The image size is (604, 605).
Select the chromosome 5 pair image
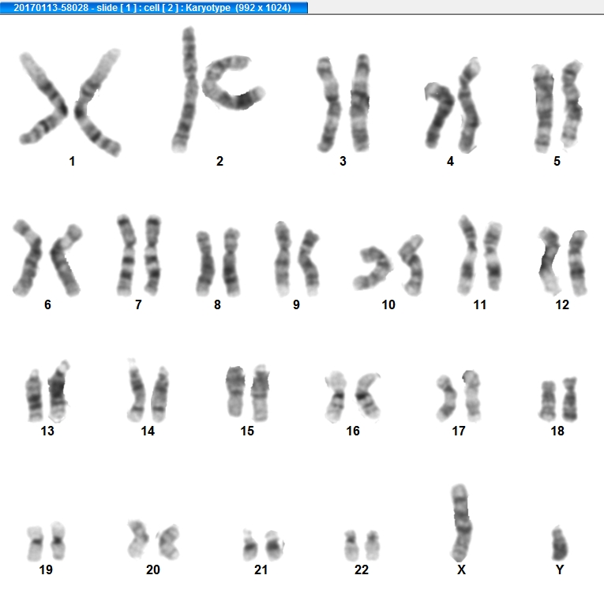point(557,106)
